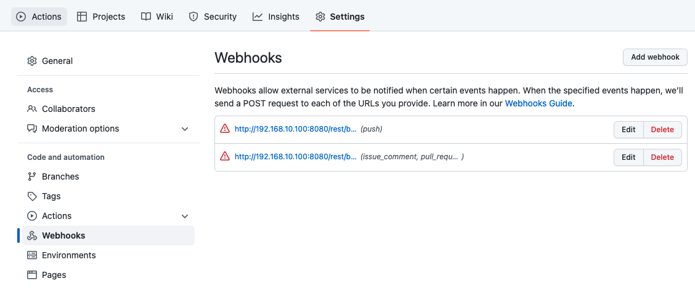
Task: Go to the Wiki tab
Action: (x=157, y=17)
